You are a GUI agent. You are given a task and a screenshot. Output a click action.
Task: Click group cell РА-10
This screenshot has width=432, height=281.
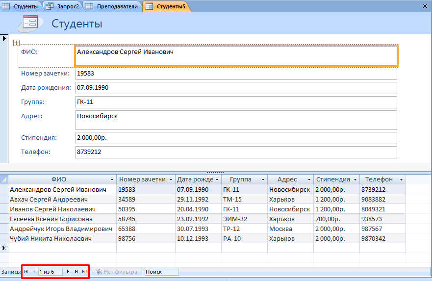(244, 238)
